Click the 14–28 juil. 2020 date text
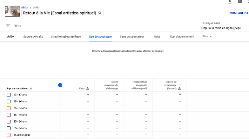 tap(210, 23)
